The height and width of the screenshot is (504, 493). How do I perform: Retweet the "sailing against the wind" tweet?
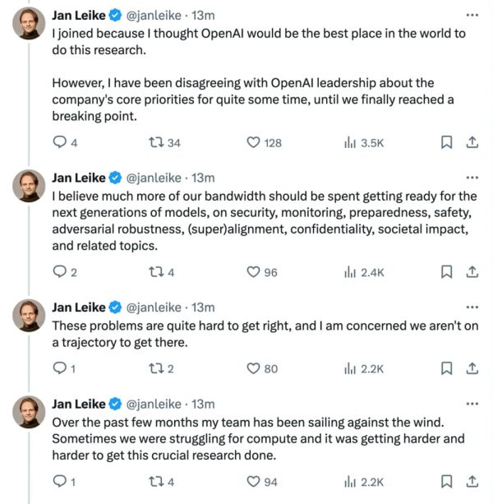click(x=154, y=481)
